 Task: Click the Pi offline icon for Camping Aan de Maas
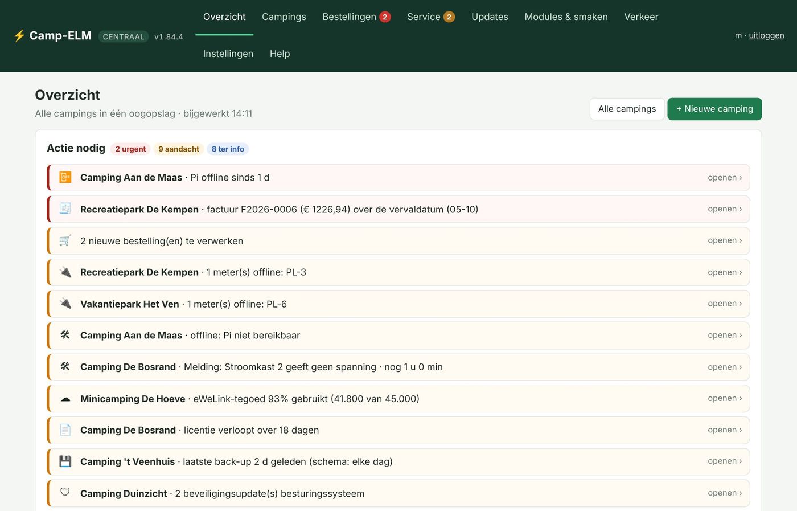[x=65, y=177]
